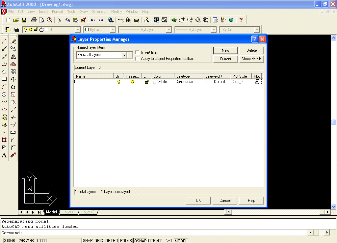Toggle the Freeze sun icon for layer 0
The width and height of the screenshot is (337, 243).
click(x=132, y=82)
